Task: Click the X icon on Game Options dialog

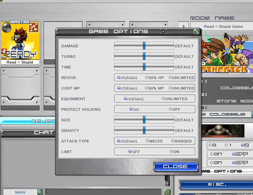Action: tap(197, 32)
